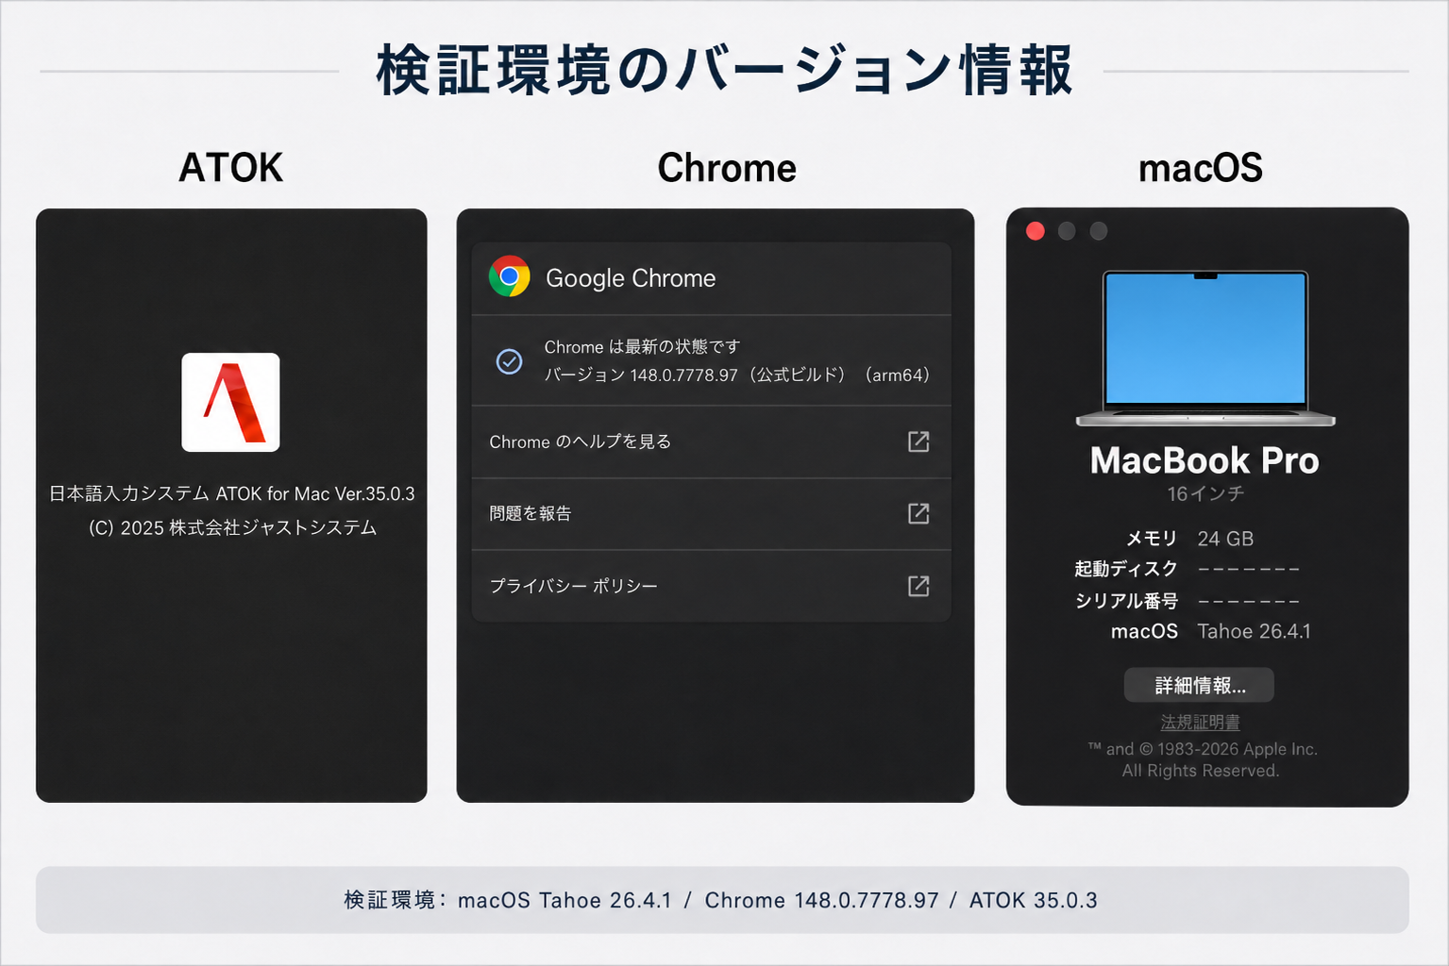Open external link icon for 問題を報告

pyautogui.click(x=918, y=513)
